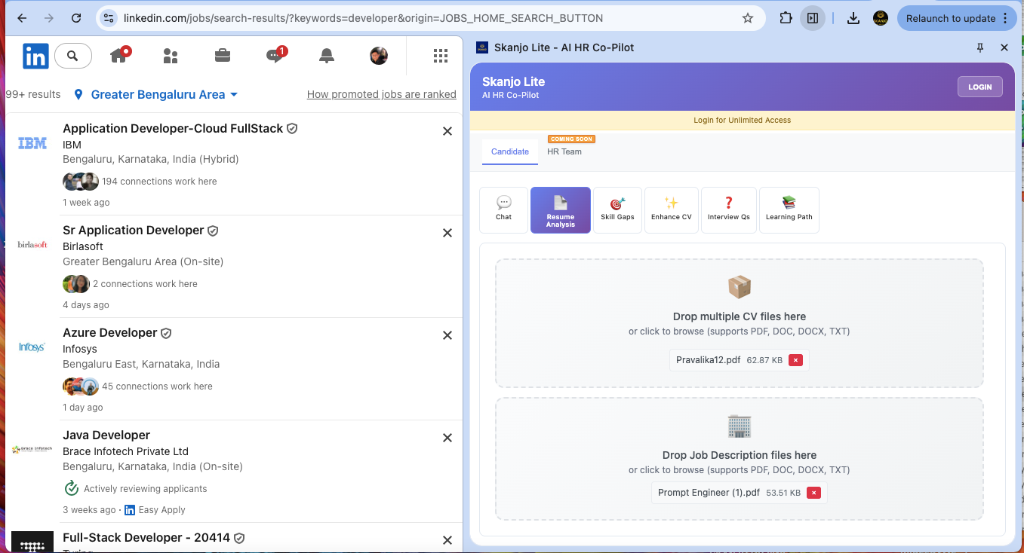Dismiss the IBM job listing
Image resolution: width=1024 pixels, height=553 pixels.
click(447, 131)
